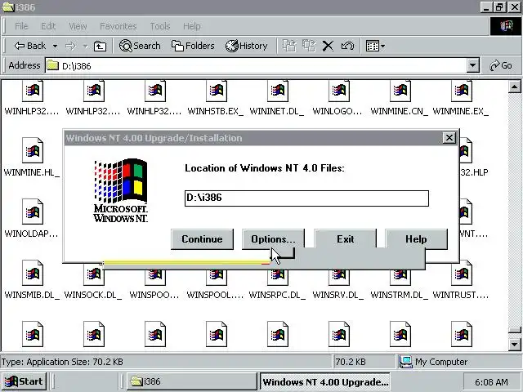
Task: Click the Up folder toolbar icon
Action: pos(100,46)
